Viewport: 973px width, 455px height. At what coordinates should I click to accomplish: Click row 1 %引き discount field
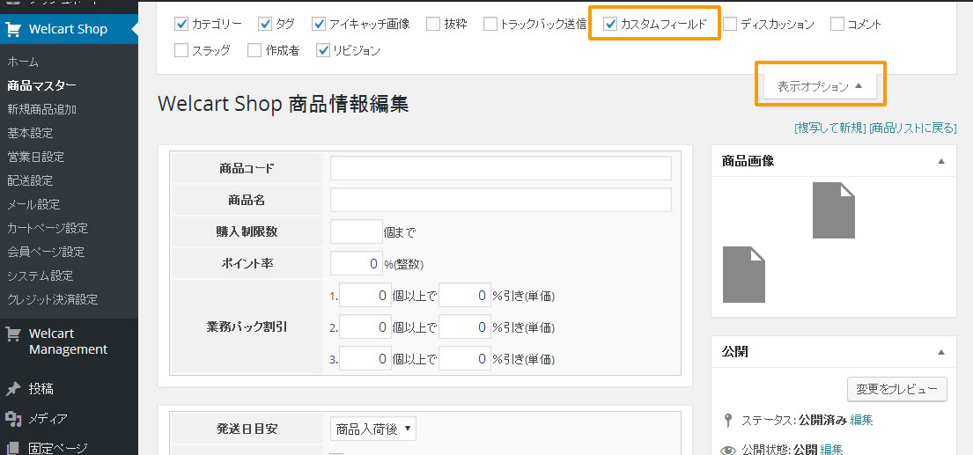(x=465, y=296)
